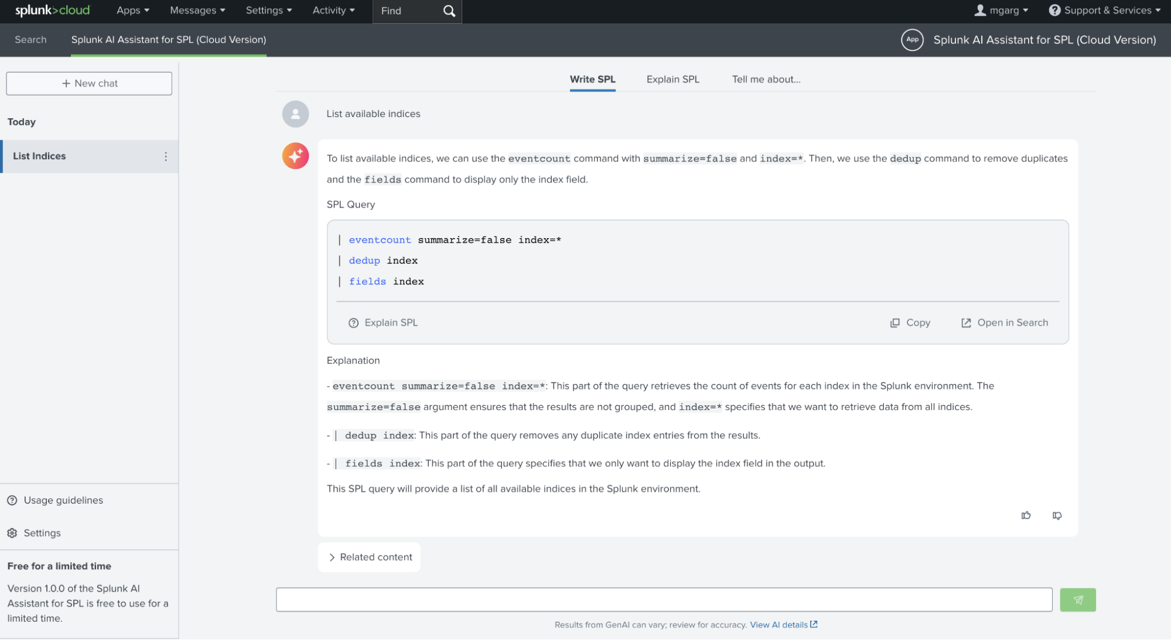Open List Indices chat options menu
Viewport: 1171px width, 640px height.
click(x=166, y=156)
